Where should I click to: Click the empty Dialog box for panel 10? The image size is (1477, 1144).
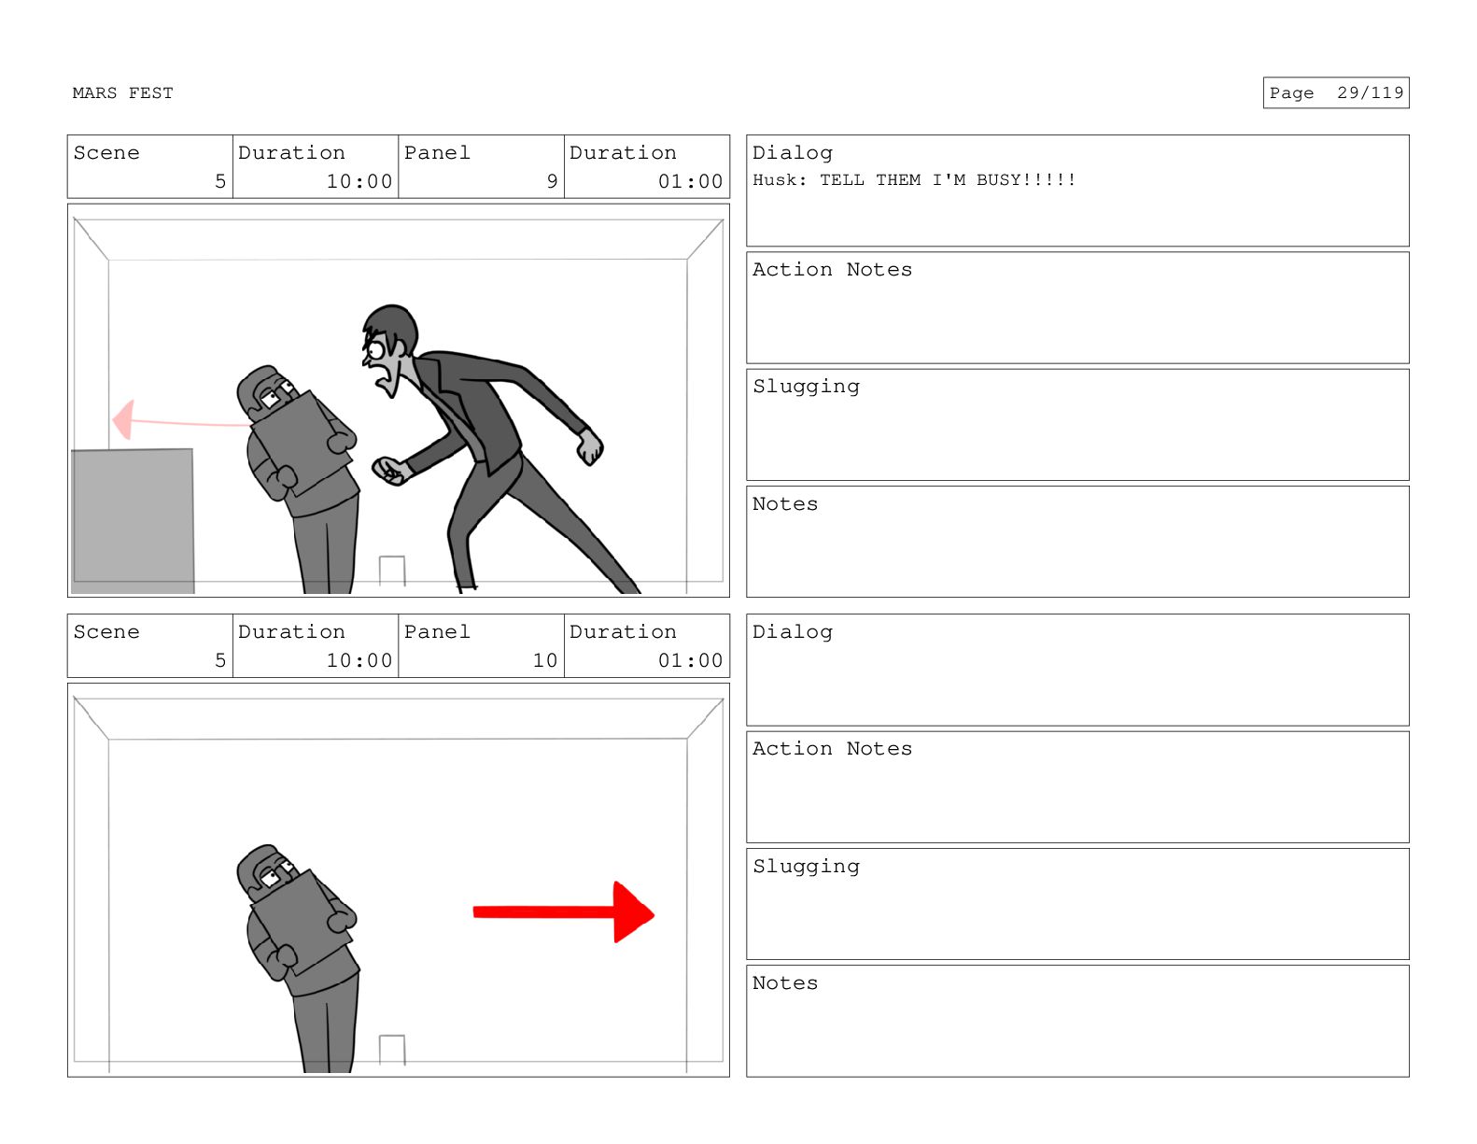click(1077, 670)
